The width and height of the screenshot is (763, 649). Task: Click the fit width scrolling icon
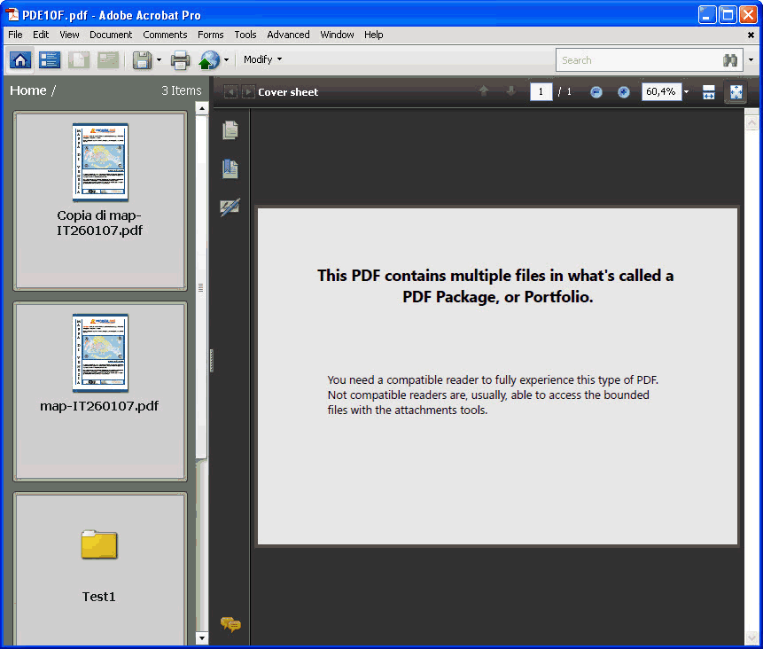(x=709, y=92)
